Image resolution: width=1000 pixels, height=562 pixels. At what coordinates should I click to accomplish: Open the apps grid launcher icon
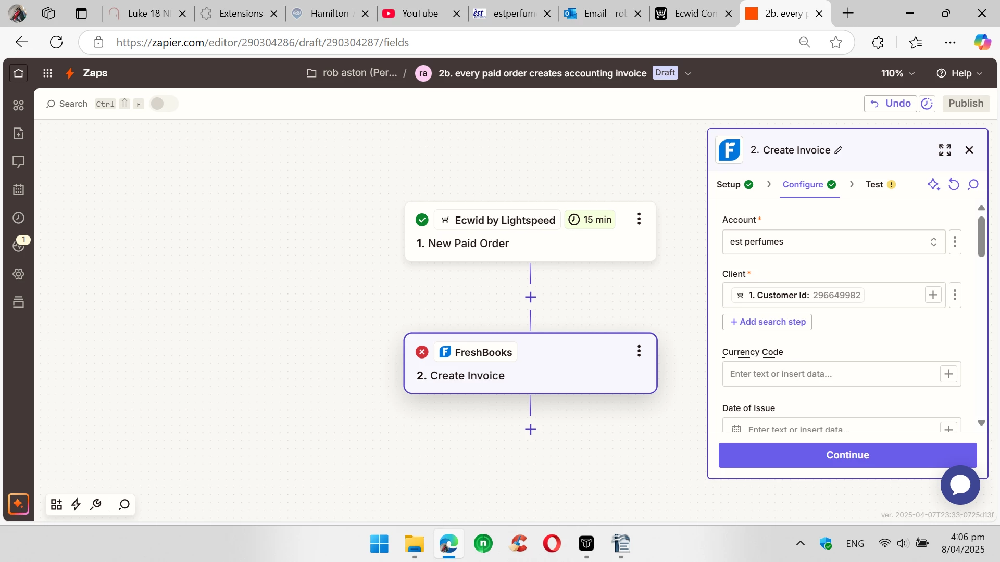(x=47, y=73)
